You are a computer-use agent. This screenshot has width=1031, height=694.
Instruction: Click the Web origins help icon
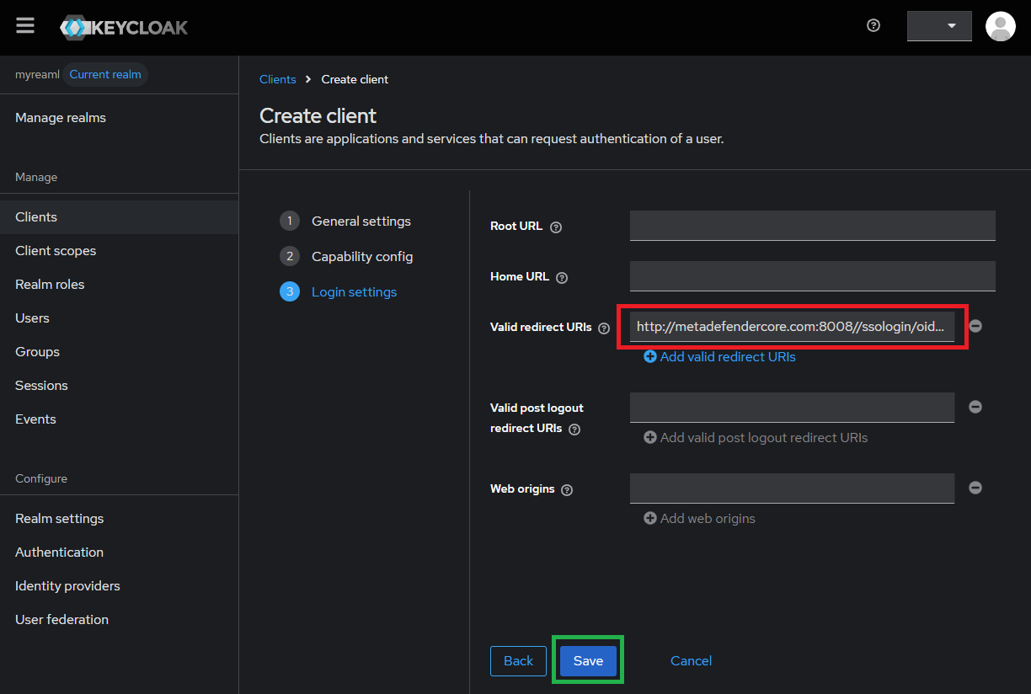point(567,489)
